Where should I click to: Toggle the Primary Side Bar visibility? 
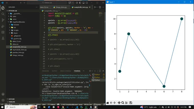click(x=80, y=3)
